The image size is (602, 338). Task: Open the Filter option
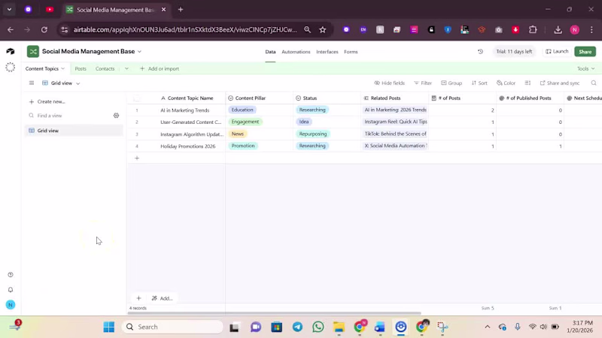click(x=423, y=83)
